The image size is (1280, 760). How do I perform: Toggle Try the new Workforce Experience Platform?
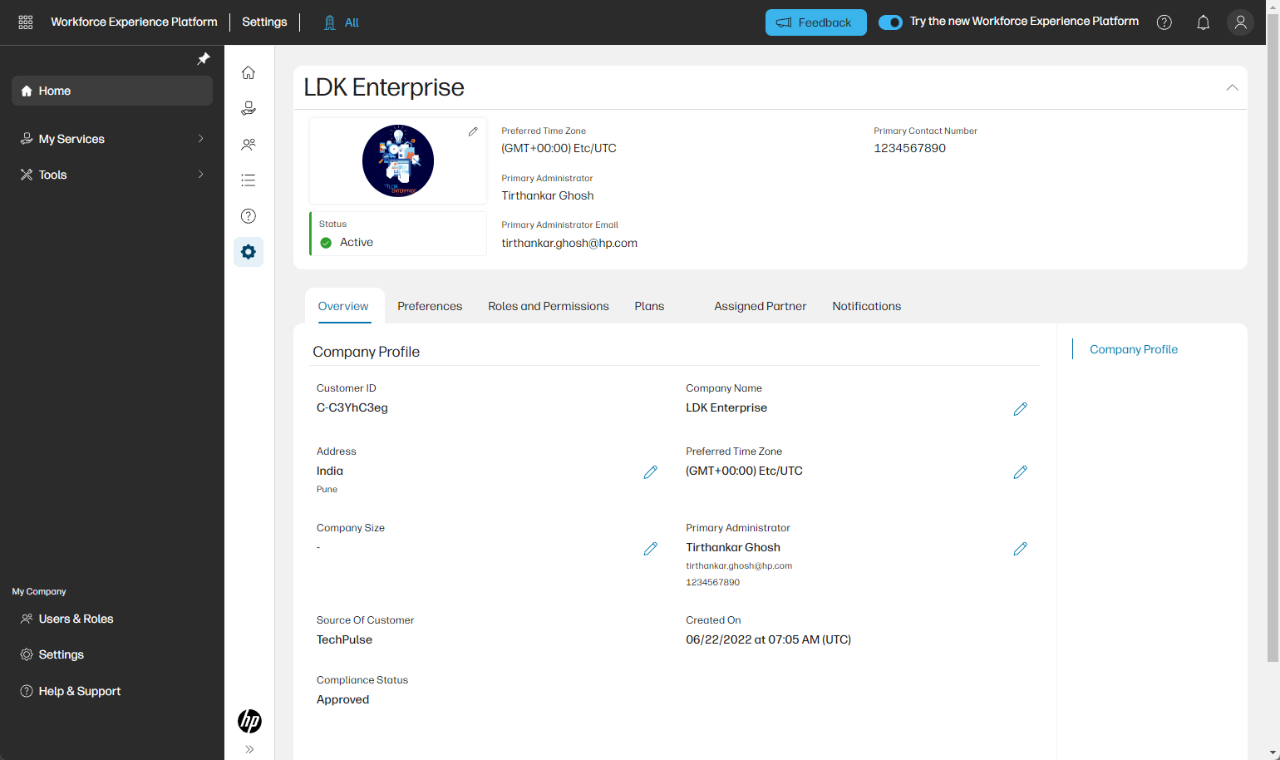(x=890, y=22)
